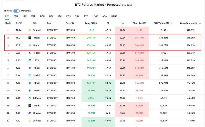Click the Kraken exchange logo icon
Screen dimensions: 205x127
tap(30, 113)
